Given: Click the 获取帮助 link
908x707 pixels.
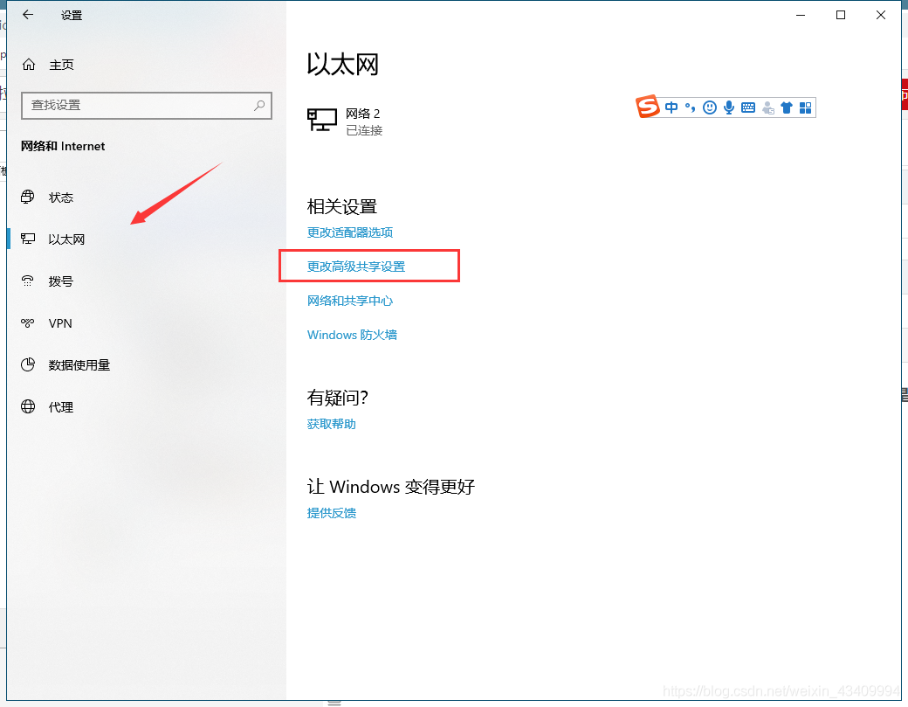Looking at the screenshot, I should tap(331, 424).
